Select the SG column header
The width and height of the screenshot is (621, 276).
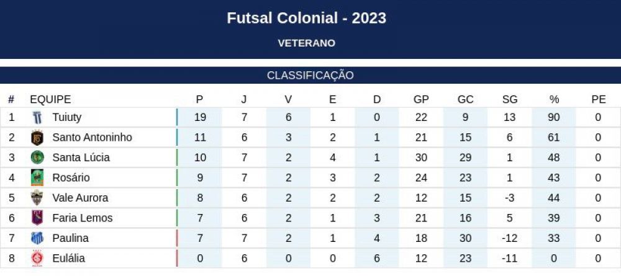pyautogui.click(x=510, y=100)
